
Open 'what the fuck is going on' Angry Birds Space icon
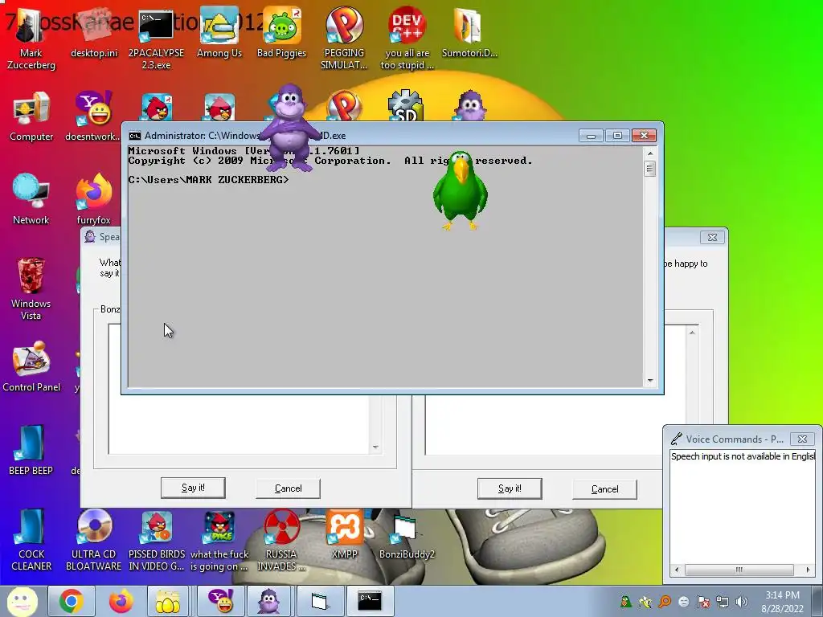219,540
